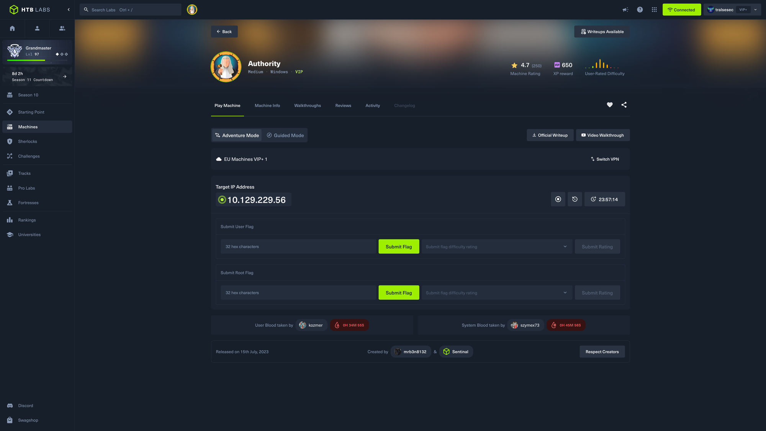Switch to the Machine Info tab
Image resolution: width=766 pixels, height=431 pixels.
(267, 106)
